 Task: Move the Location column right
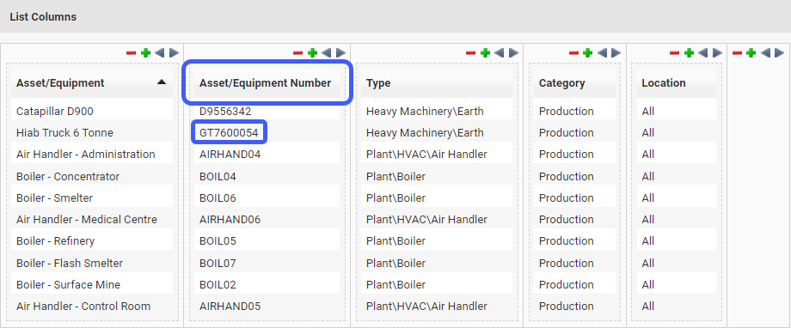(x=717, y=53)
